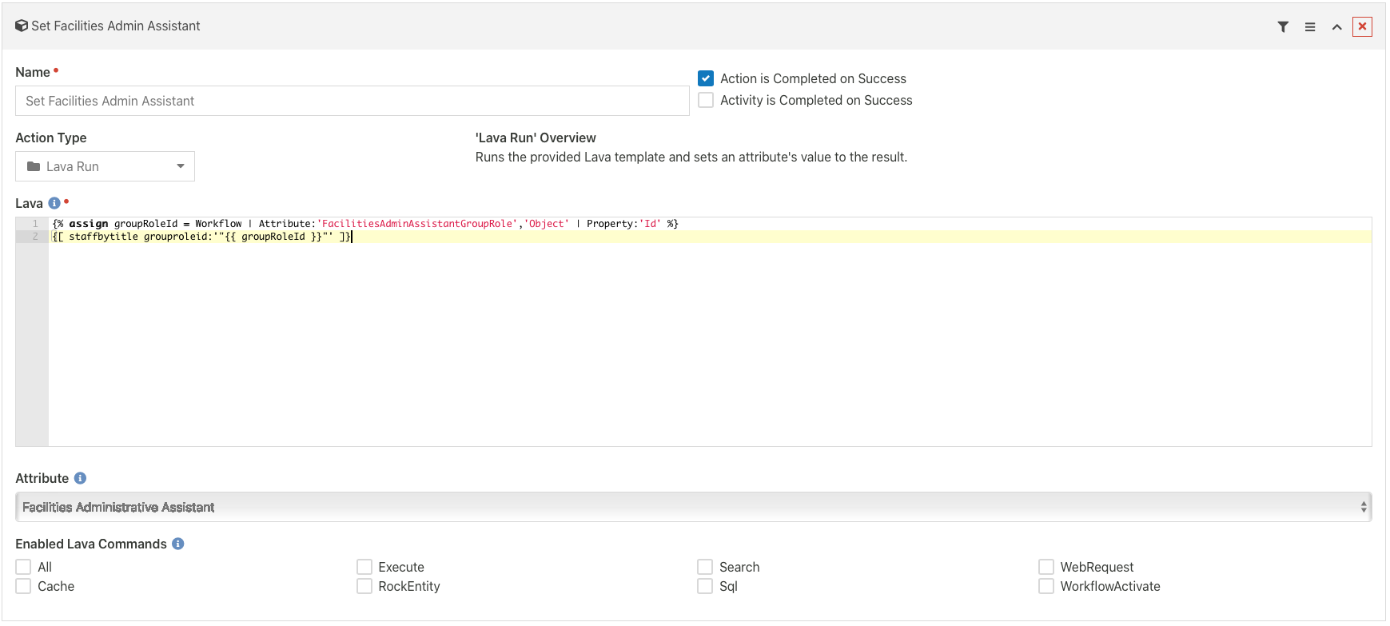Show Enabled Lava Commands help info icon
This screenshot has width=1390, height=626.
(x=178, y=544)
